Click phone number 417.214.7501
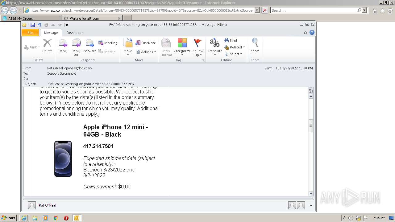The height and width of the screenshot is (222, 395). pyautogui.click(x=98, y=146)
